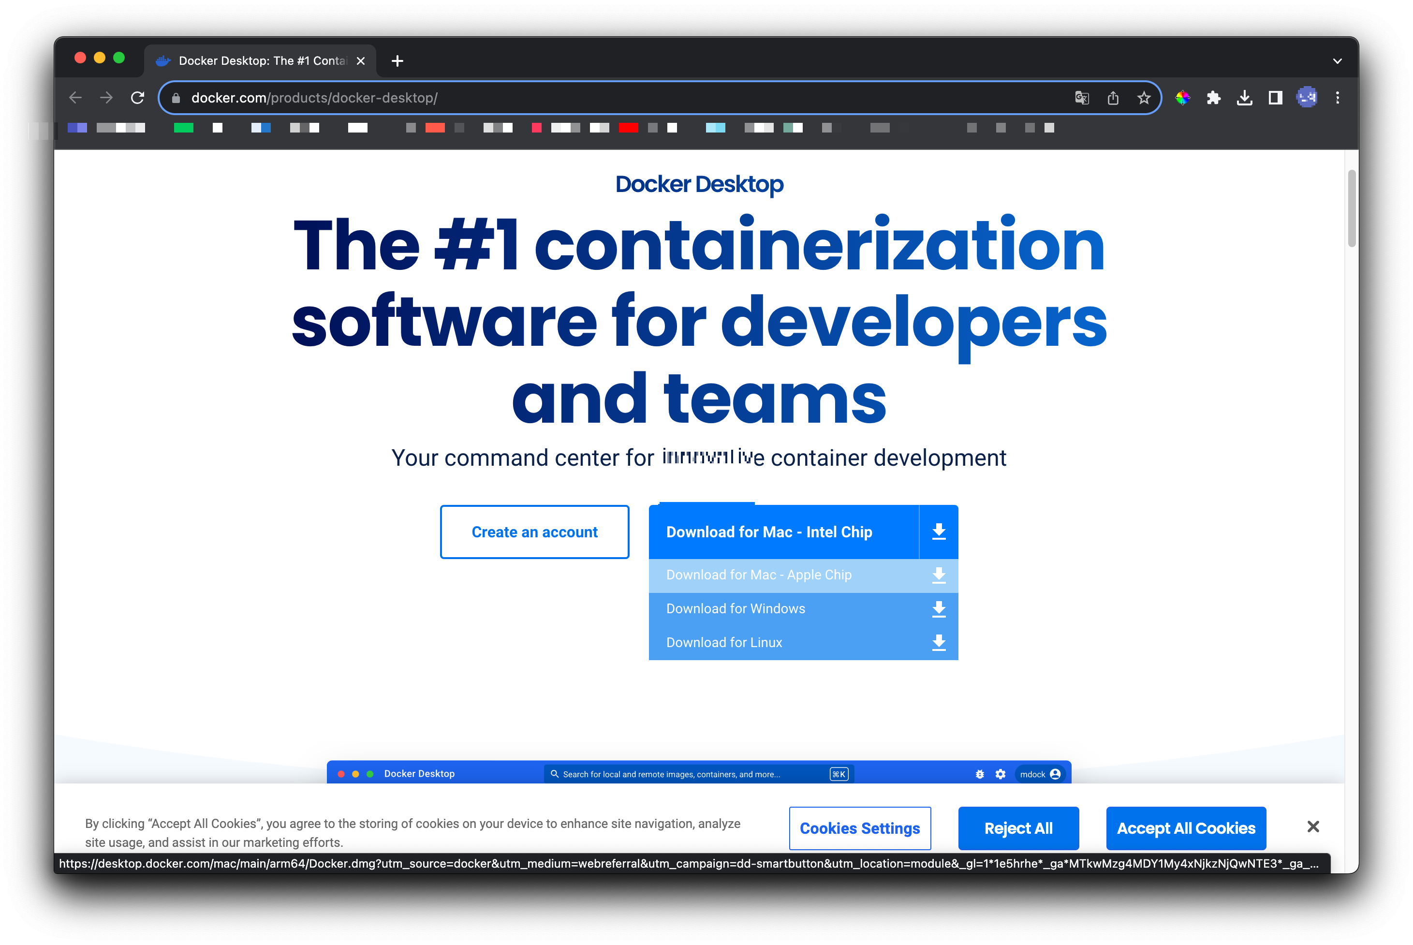Click the colorful color-picker extension icon
The image size is (1413, 945).
(x=1182, y=98)
